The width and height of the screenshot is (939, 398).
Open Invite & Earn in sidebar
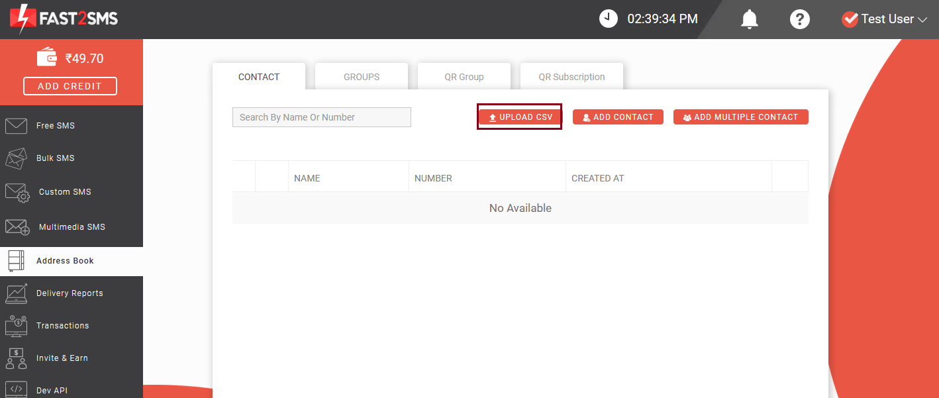[62, 358]
